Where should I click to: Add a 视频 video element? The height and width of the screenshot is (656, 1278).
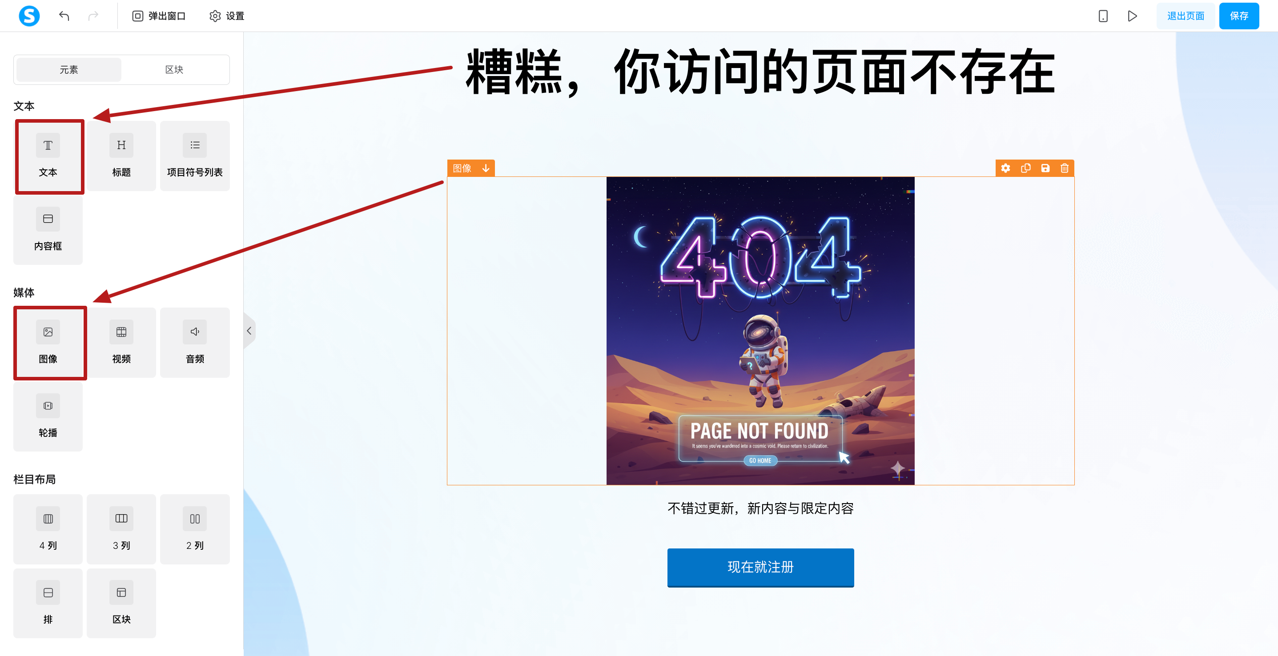tap(121, 343)
